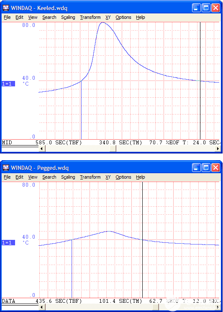The width and height of the screenshot is (223, 312).
Task: Click the WINDAQ icon in Keeled.wdq title bar
Action: point(6,8)
